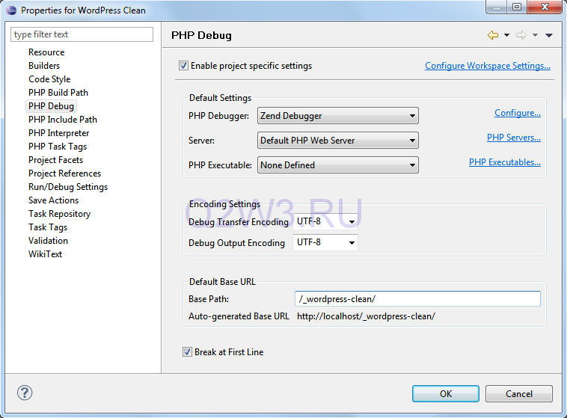This screenshot has width=567, height=418.
Task: Select PHP Include Path item
Action: [63, 120]
